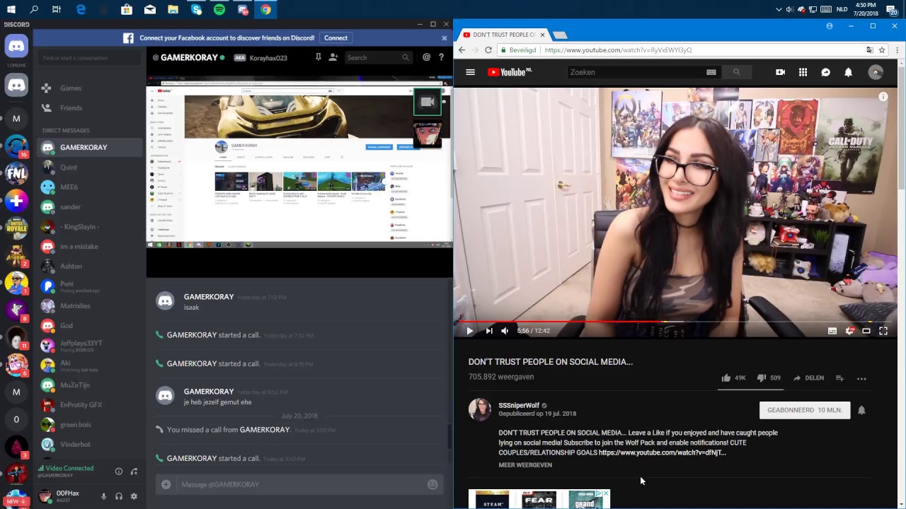The height and width of the screenshot is (509, 906).
Task: Open the YouTube apps grid
Action: click(803, 72)
